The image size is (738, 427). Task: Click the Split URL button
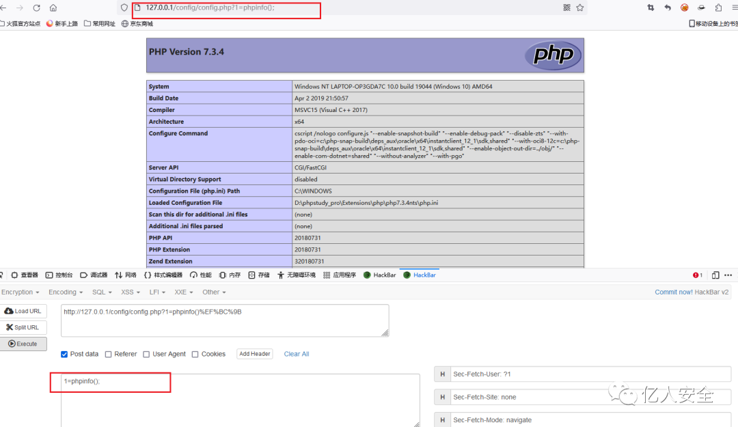(23, 327)
